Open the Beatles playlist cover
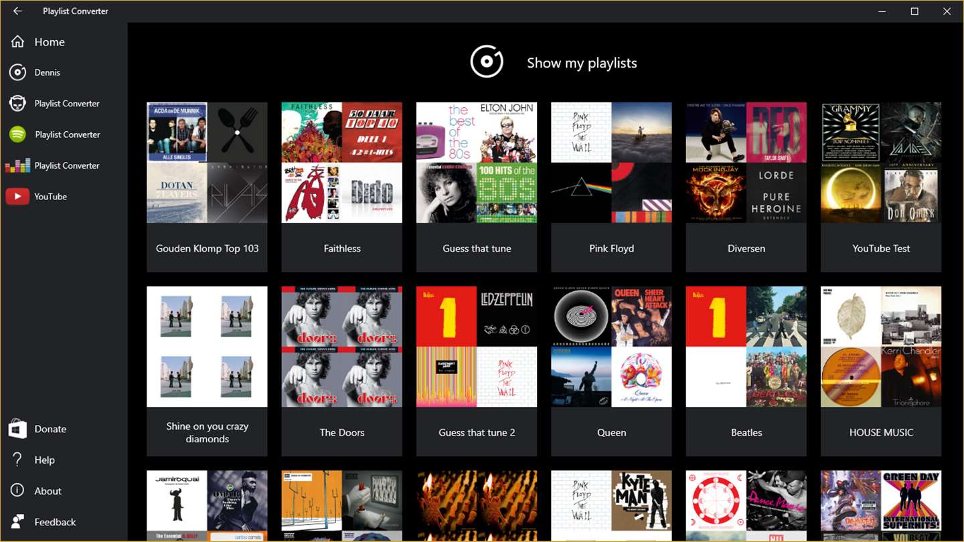Screen dimensions: 964x542 746,347
